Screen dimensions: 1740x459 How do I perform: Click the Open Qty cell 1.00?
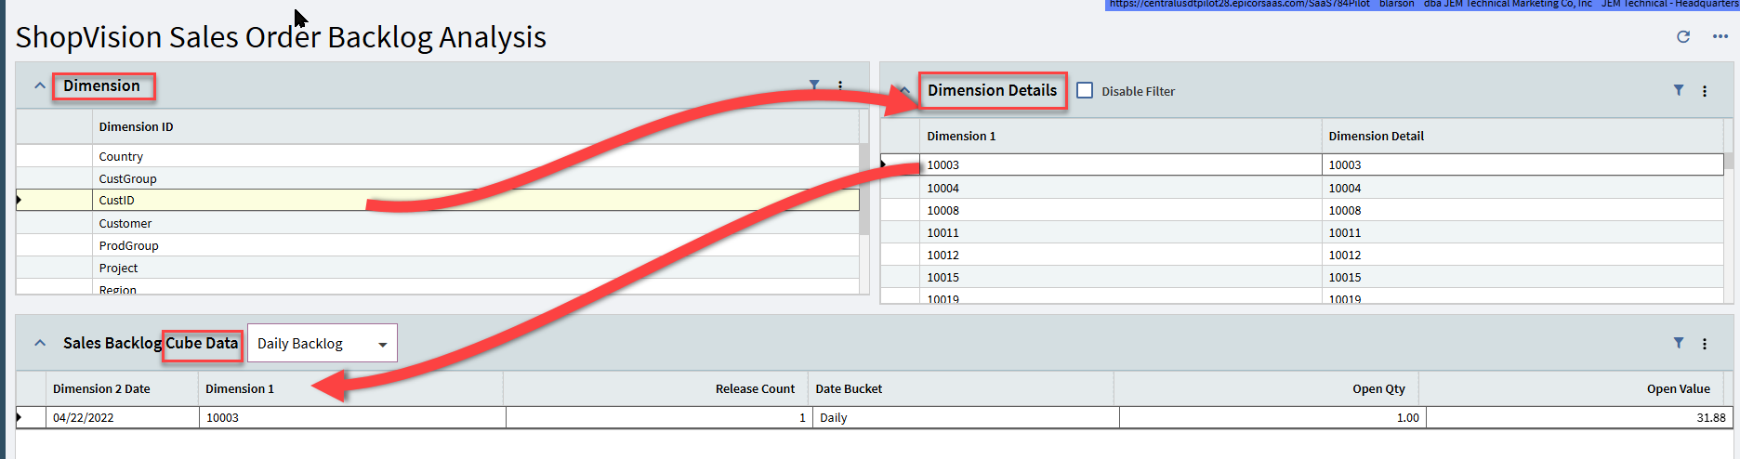click(1272, 417)
